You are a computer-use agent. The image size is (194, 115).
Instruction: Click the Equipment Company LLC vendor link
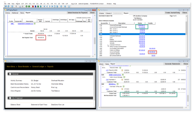pyautogui.click(x=25, y=23)
